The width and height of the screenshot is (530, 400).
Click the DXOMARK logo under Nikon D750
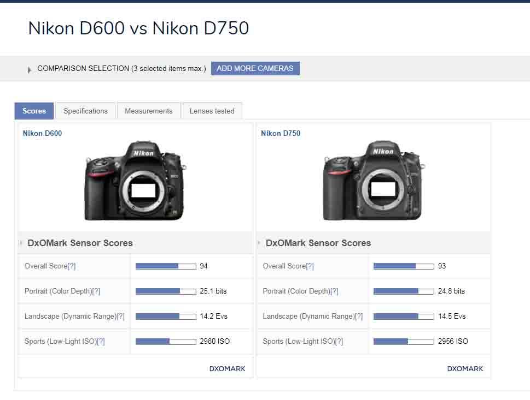(x=465, y=369)
